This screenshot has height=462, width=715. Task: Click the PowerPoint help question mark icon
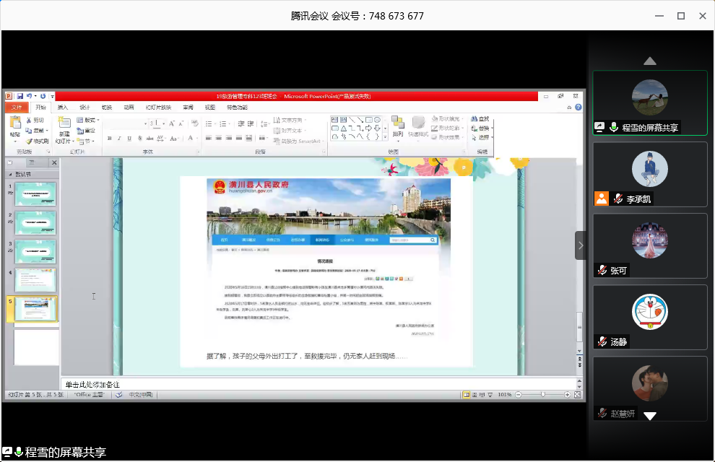coord(579,107)
